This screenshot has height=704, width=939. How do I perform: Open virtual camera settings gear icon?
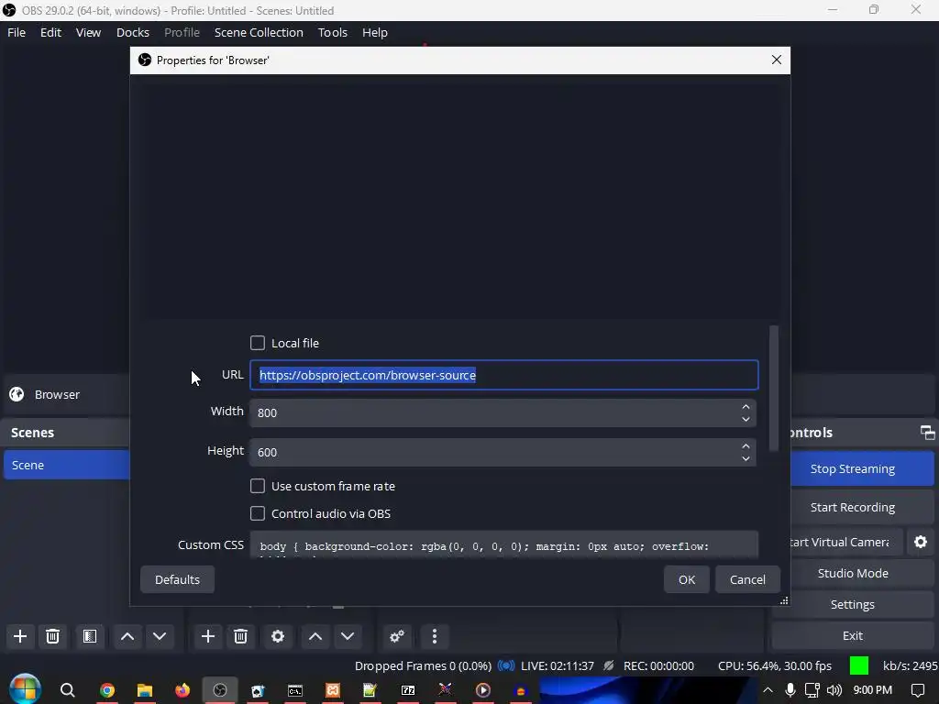coord(921,542)
